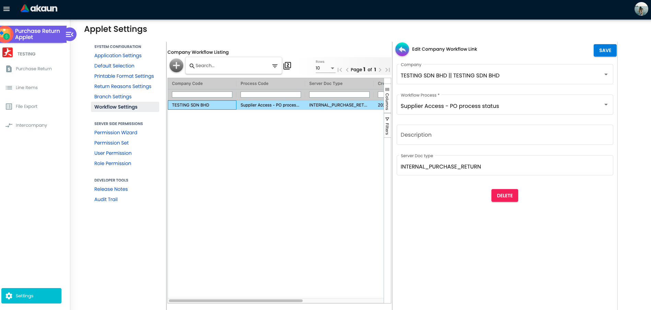
Task: Click the INTERNAL_PURCHASE_RET... cell
Action: tap(339, 105)
